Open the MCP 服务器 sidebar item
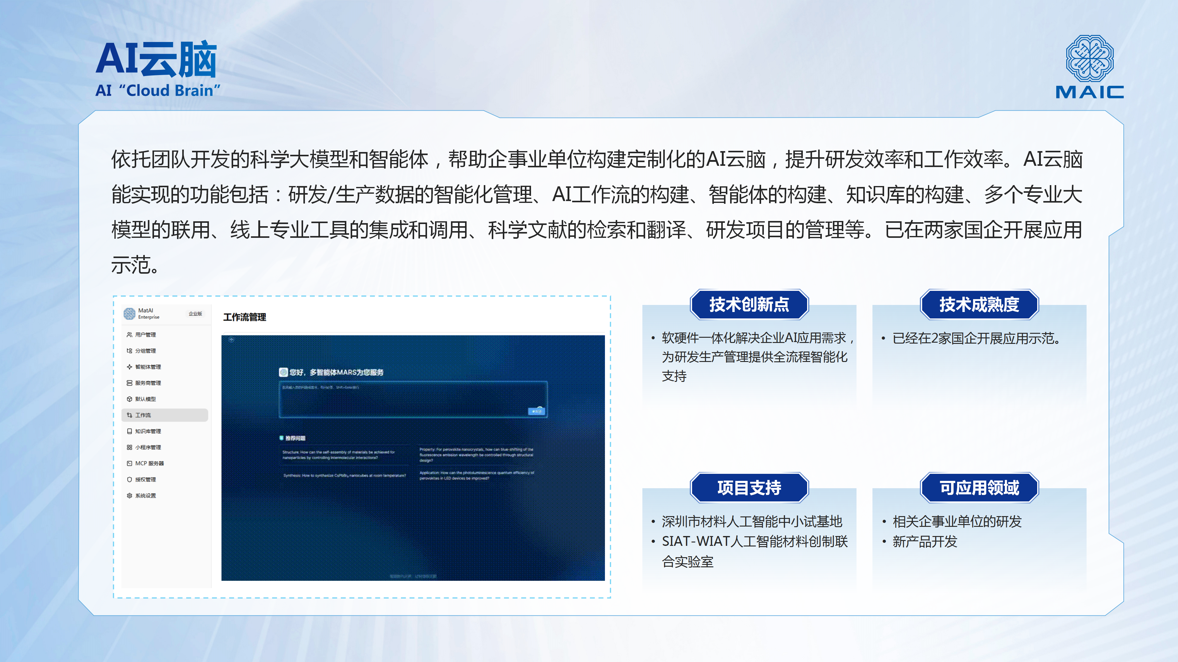 (165, 463)
